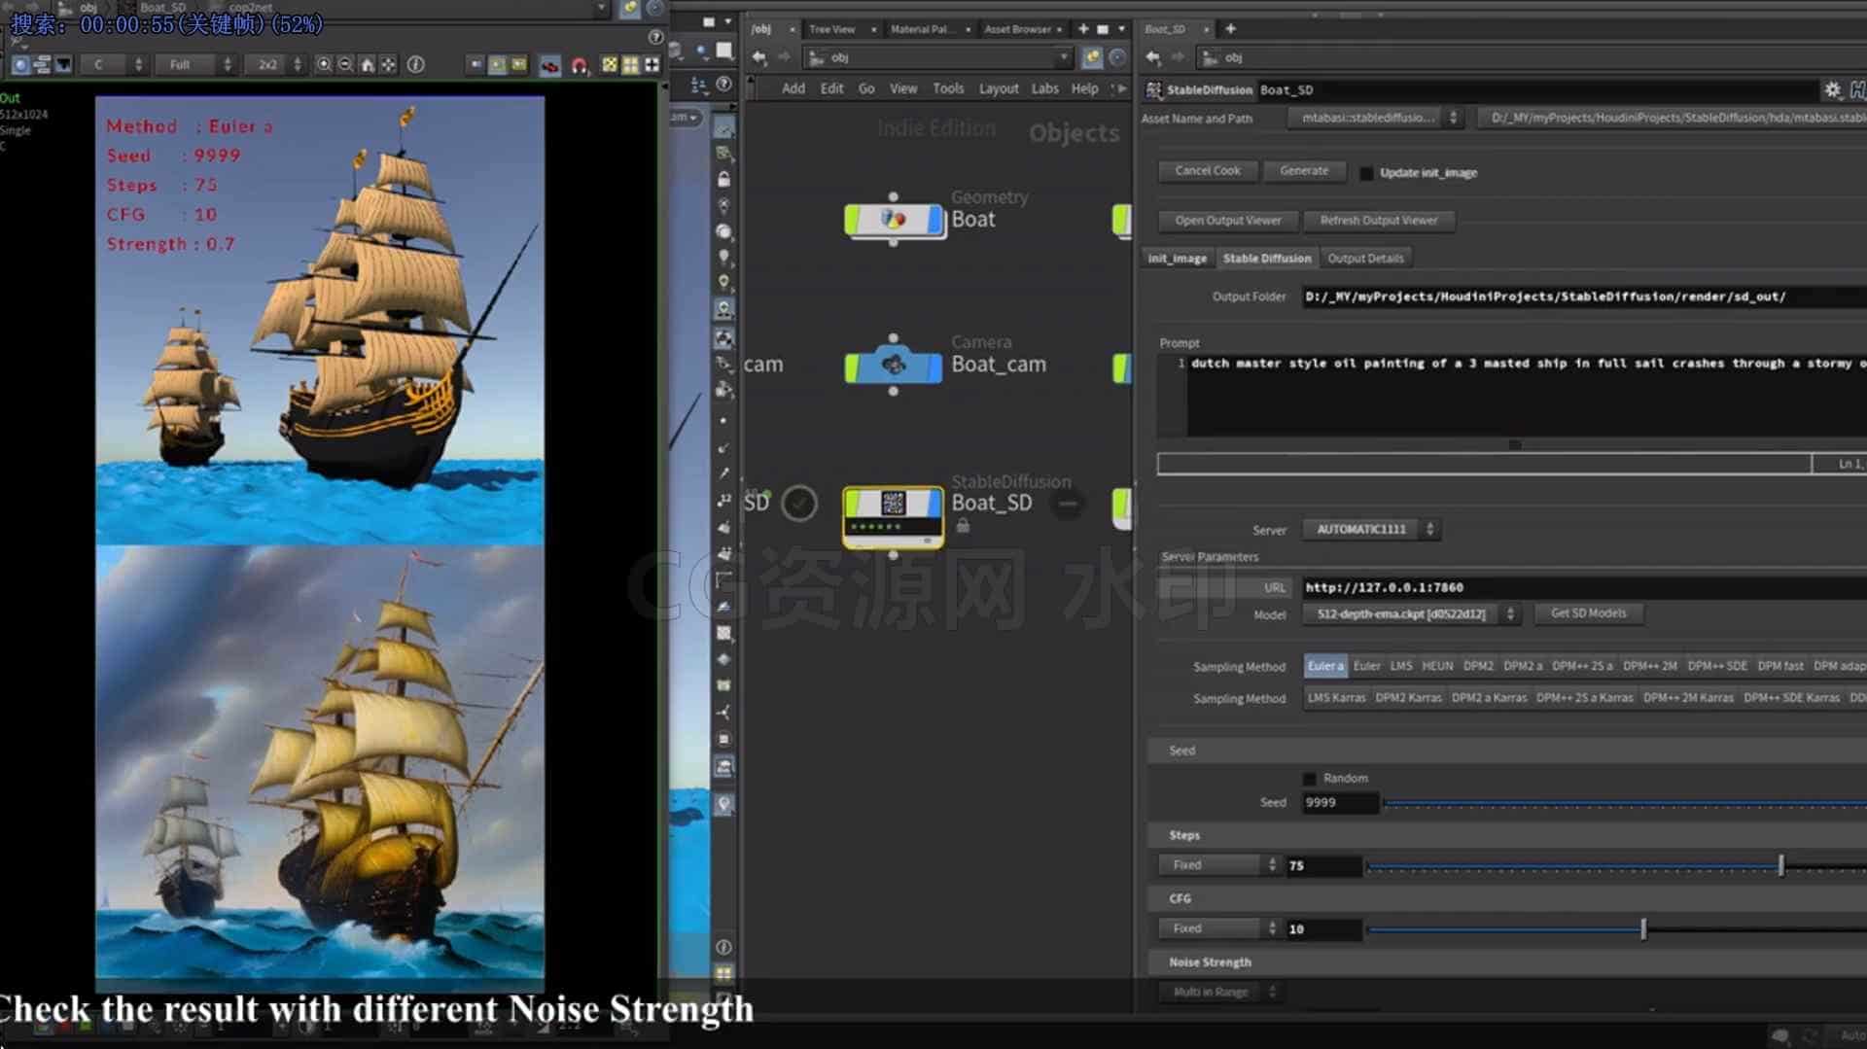Click the Open Output Viewer button

[x=1228, y=221]
